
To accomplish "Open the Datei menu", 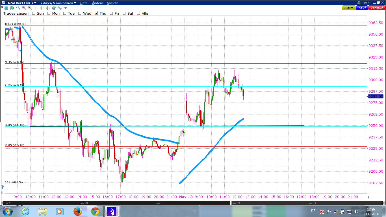I will coord(84,3).
